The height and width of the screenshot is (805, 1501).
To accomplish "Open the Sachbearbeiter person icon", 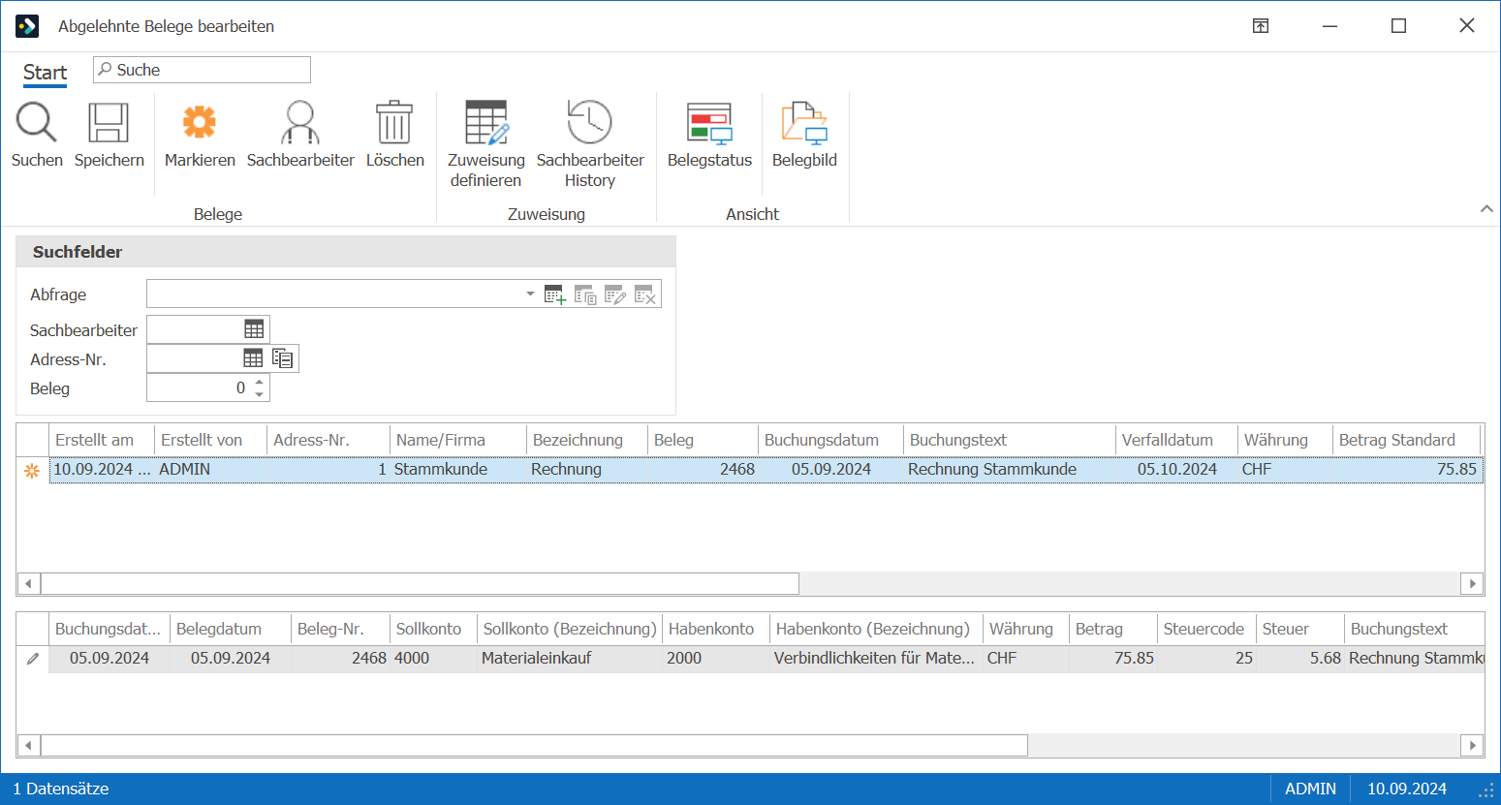I will pyautogui.click(x=300, y=123).
